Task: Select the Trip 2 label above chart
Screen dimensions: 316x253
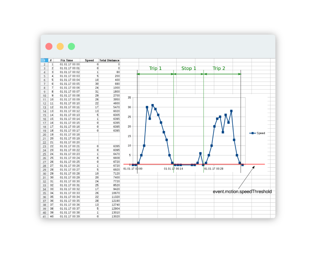Action: pos(219,68)
